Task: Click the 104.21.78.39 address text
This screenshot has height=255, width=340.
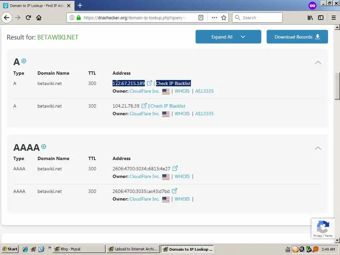Action: [x=126, y=106]
